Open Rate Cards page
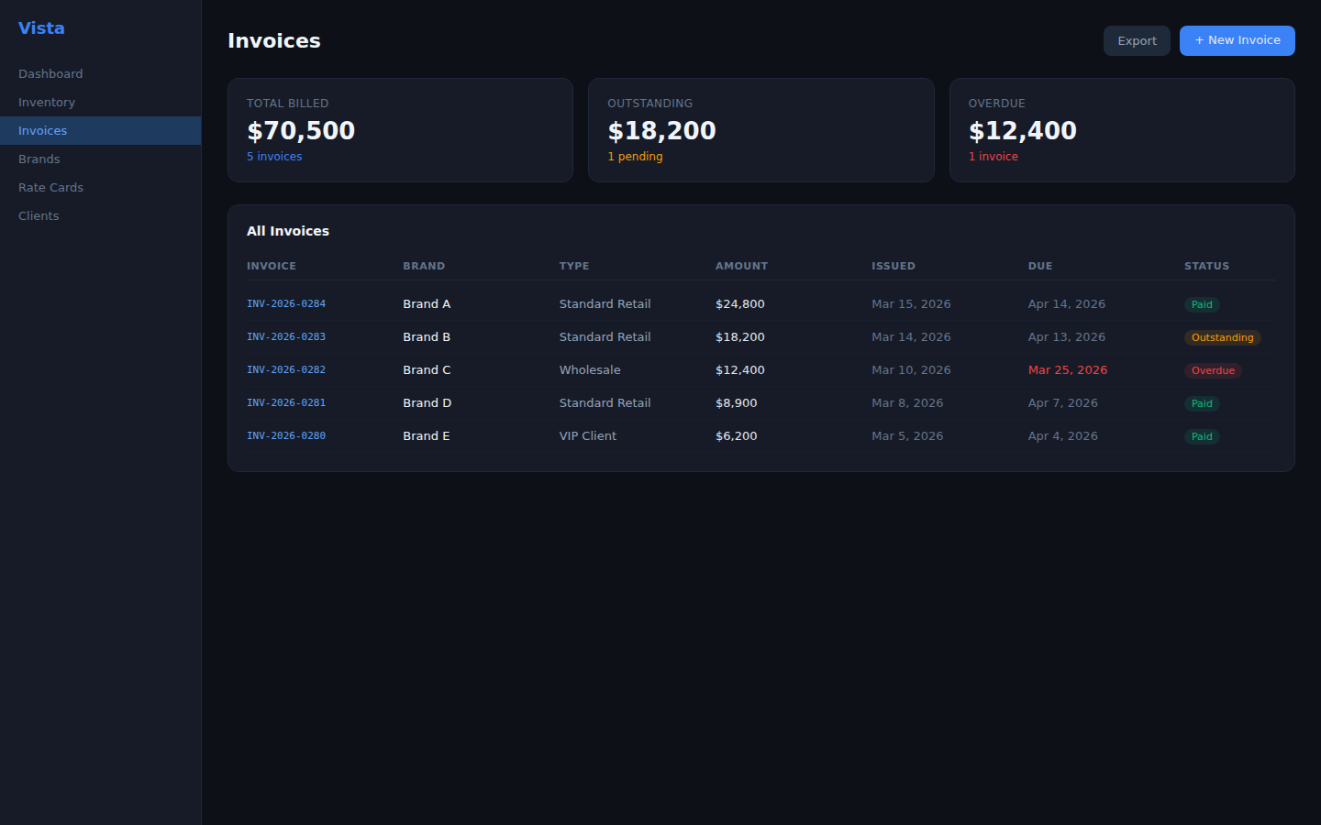Viewport: 1321px width, 825px height. click(50, 188)
